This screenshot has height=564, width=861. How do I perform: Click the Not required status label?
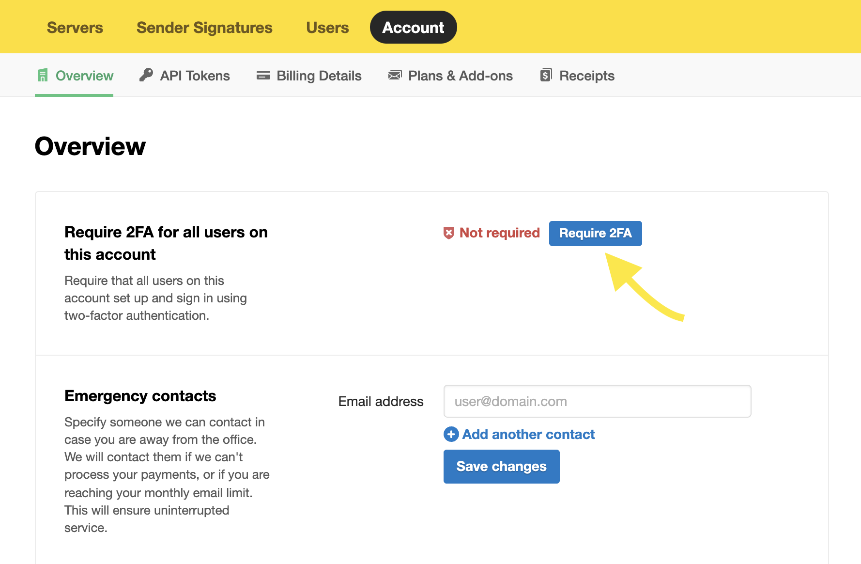[499, 233]
